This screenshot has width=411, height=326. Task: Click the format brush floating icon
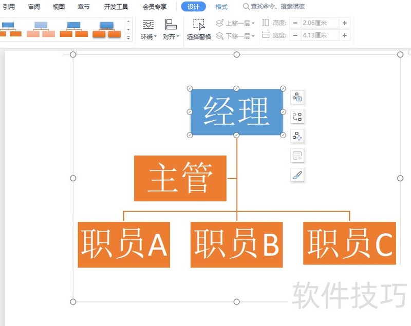297,175
